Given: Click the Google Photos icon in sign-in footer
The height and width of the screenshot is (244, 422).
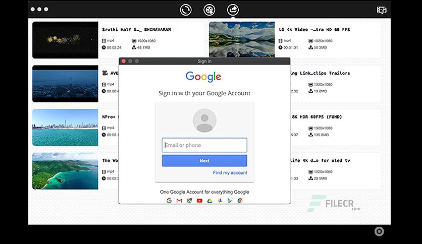Looking at the screenshot, I should pos(220,201).
